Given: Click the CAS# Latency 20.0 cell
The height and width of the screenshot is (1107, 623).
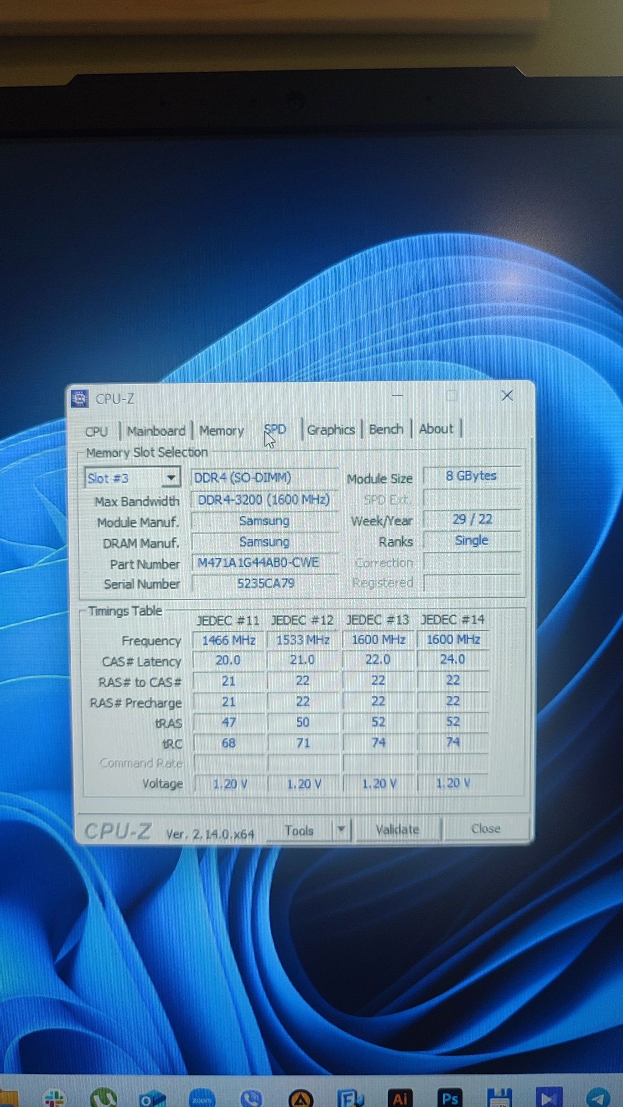Looking at the screenshot, I should tap(229, 660).
